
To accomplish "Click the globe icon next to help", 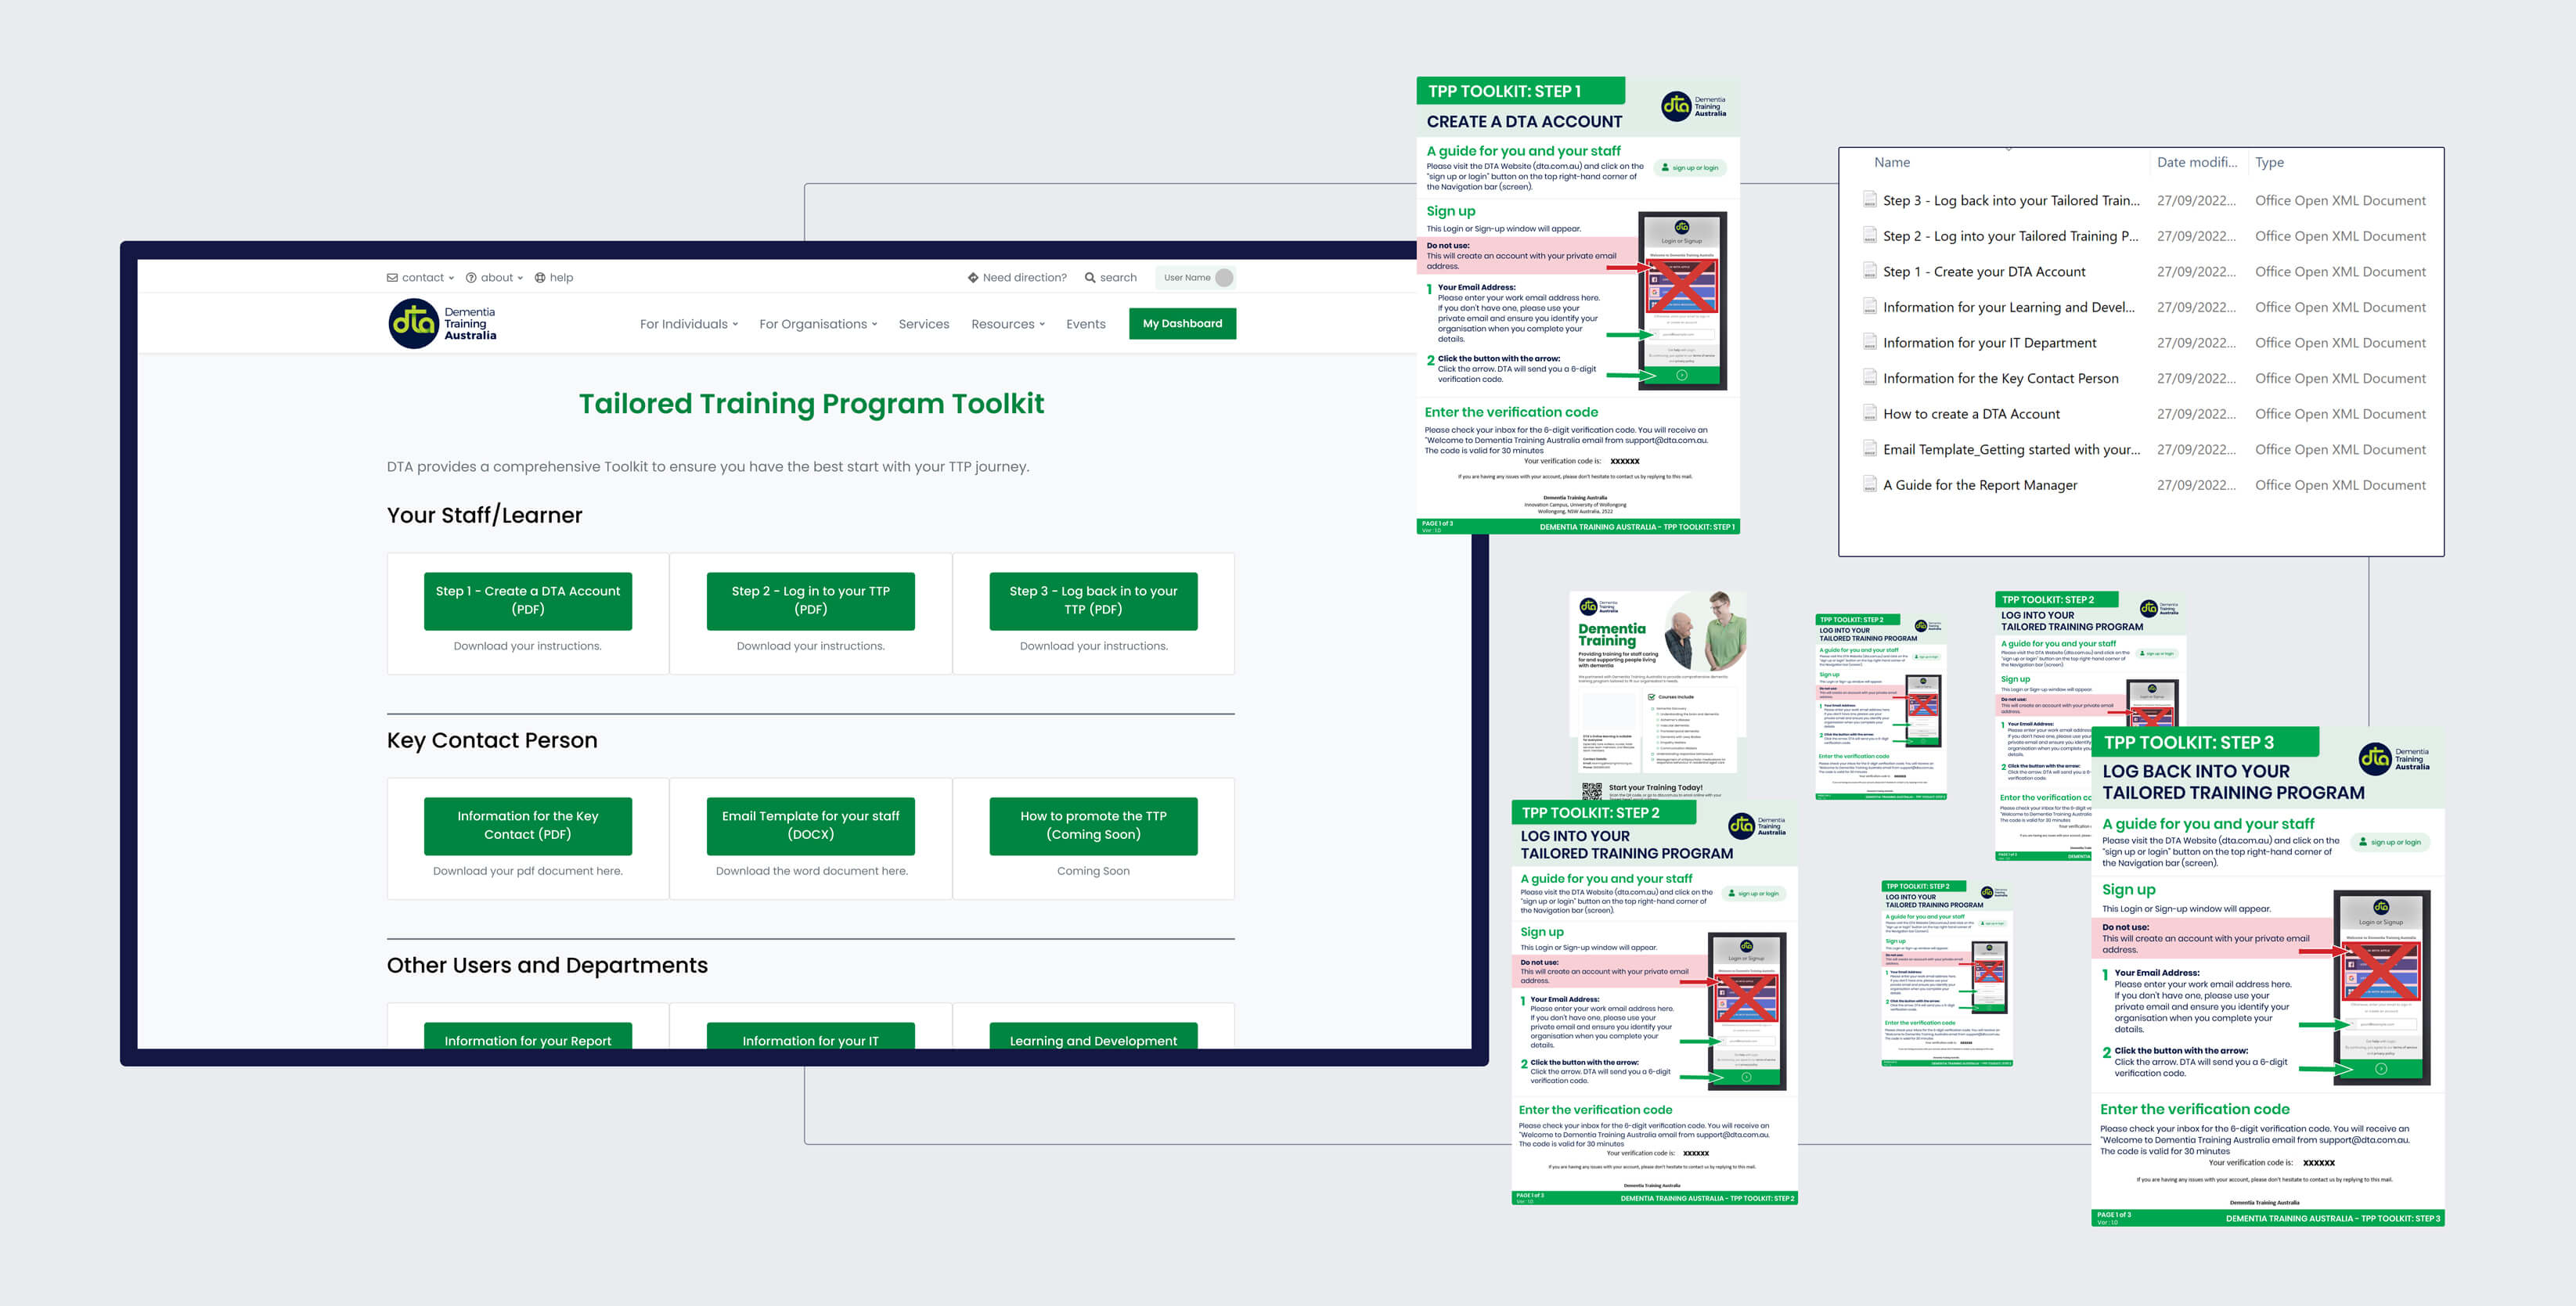I will [x=540, y=278].
